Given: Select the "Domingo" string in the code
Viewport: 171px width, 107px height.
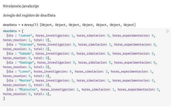Looking at the screenshot, I should pos(26,62).
